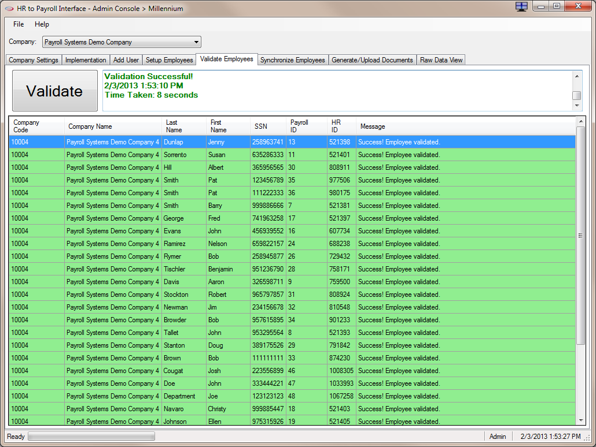Click the Validation Successful message text
The width and height of the screenshot is (596, 447).
pyautogui.click(x=149, y=76)
